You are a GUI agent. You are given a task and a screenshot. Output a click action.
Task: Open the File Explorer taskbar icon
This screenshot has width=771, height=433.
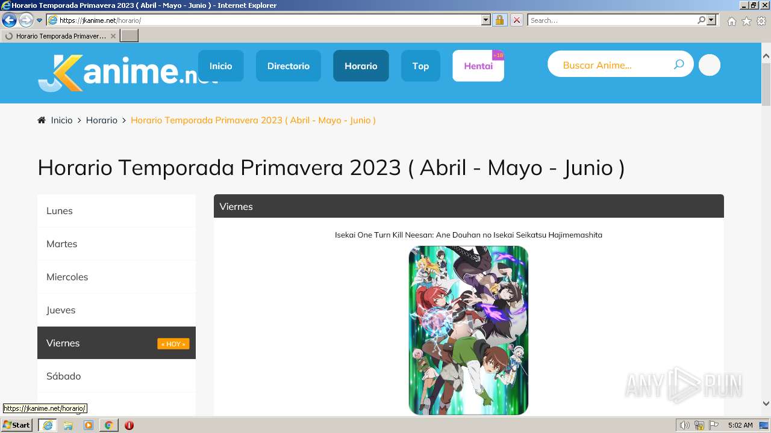[x=68, y=425]
